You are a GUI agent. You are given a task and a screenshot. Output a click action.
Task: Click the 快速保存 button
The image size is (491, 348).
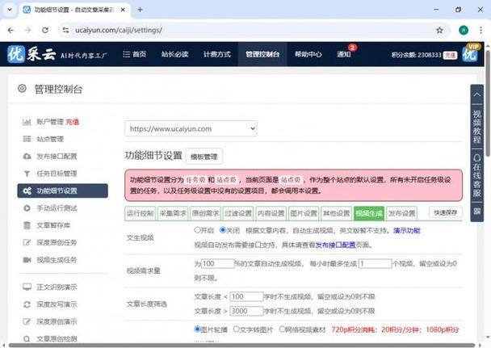point(445,213)
